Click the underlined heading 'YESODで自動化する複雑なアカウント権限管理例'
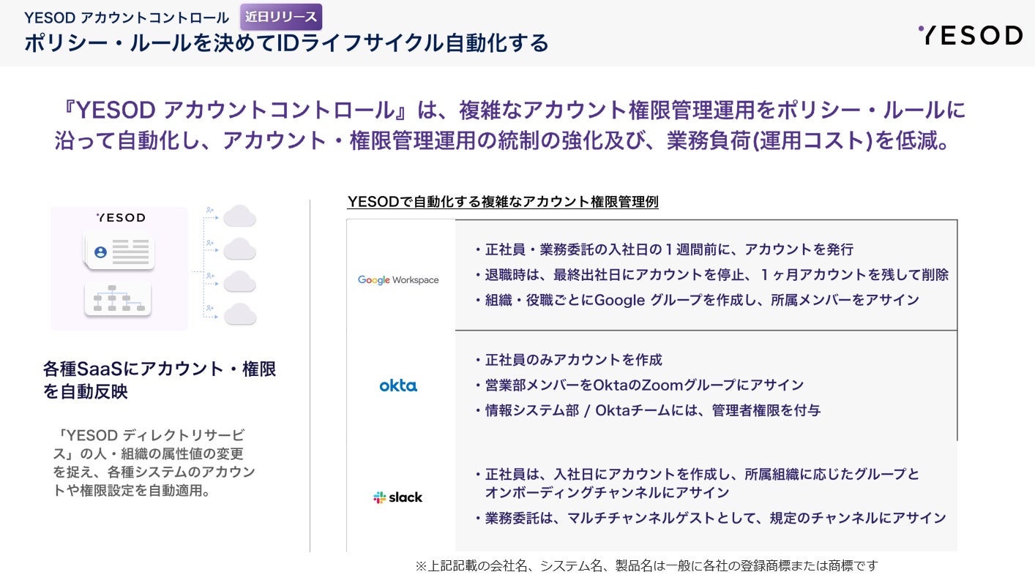Viewport: 1035px width, 580px height. pos(503,202)
